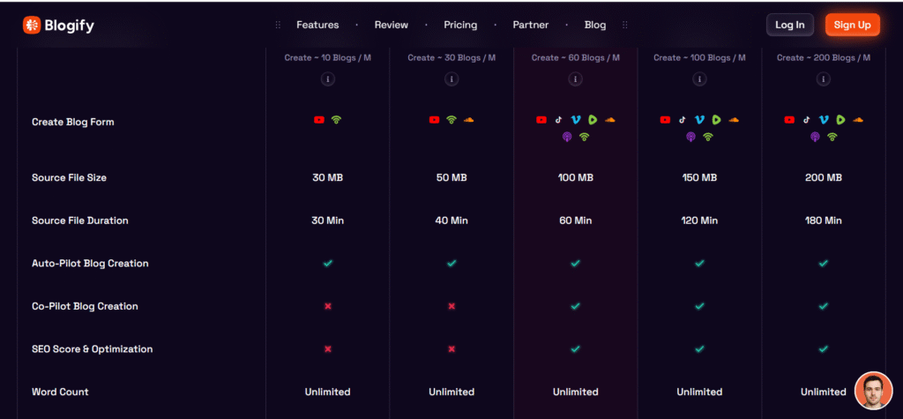Image resolution: width=903 pixels, height=419 pixels.
Task: Go to the Review section
Action: [391, 25]
